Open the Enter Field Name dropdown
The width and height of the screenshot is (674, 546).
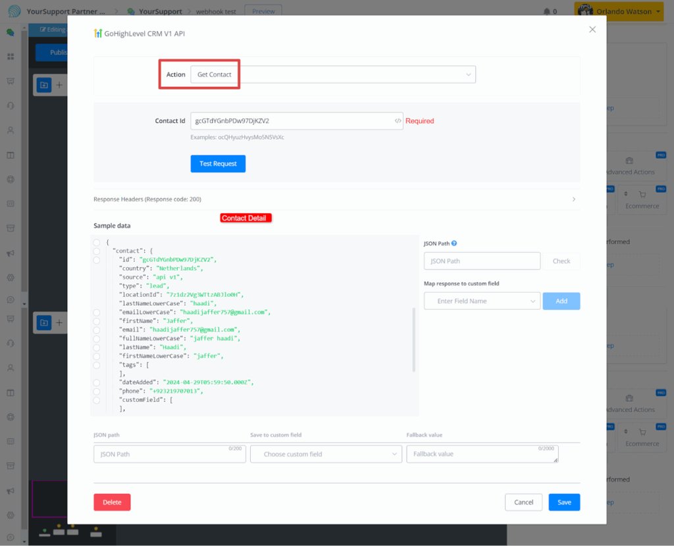pos(482,301)
